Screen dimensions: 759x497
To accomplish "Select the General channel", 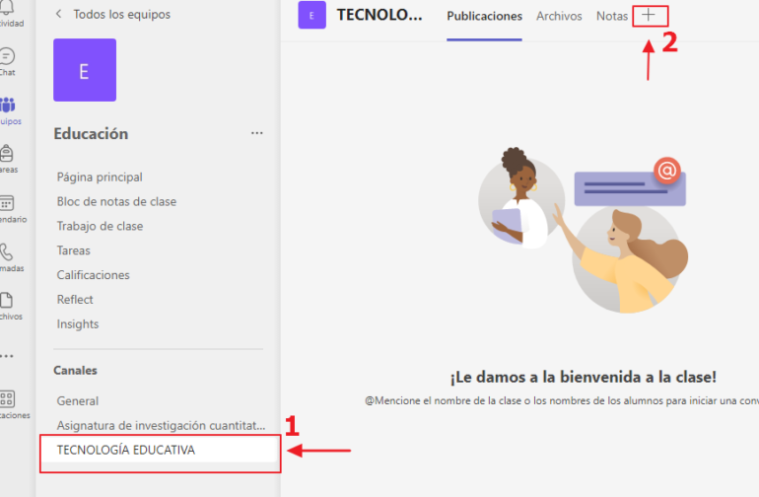I will (78, 401).
